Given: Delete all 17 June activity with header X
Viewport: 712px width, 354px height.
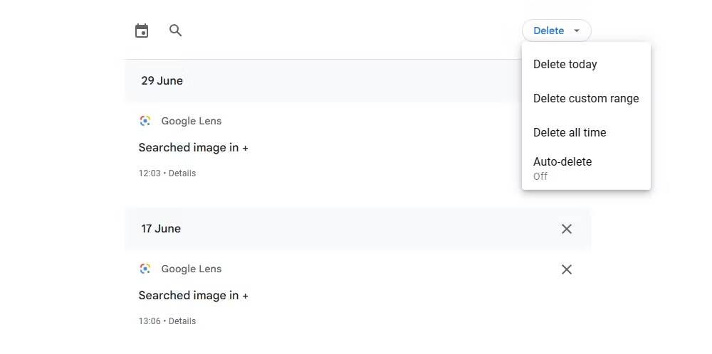Looking at the screenshot, I should pyautogui.click(x=567, y=229).
